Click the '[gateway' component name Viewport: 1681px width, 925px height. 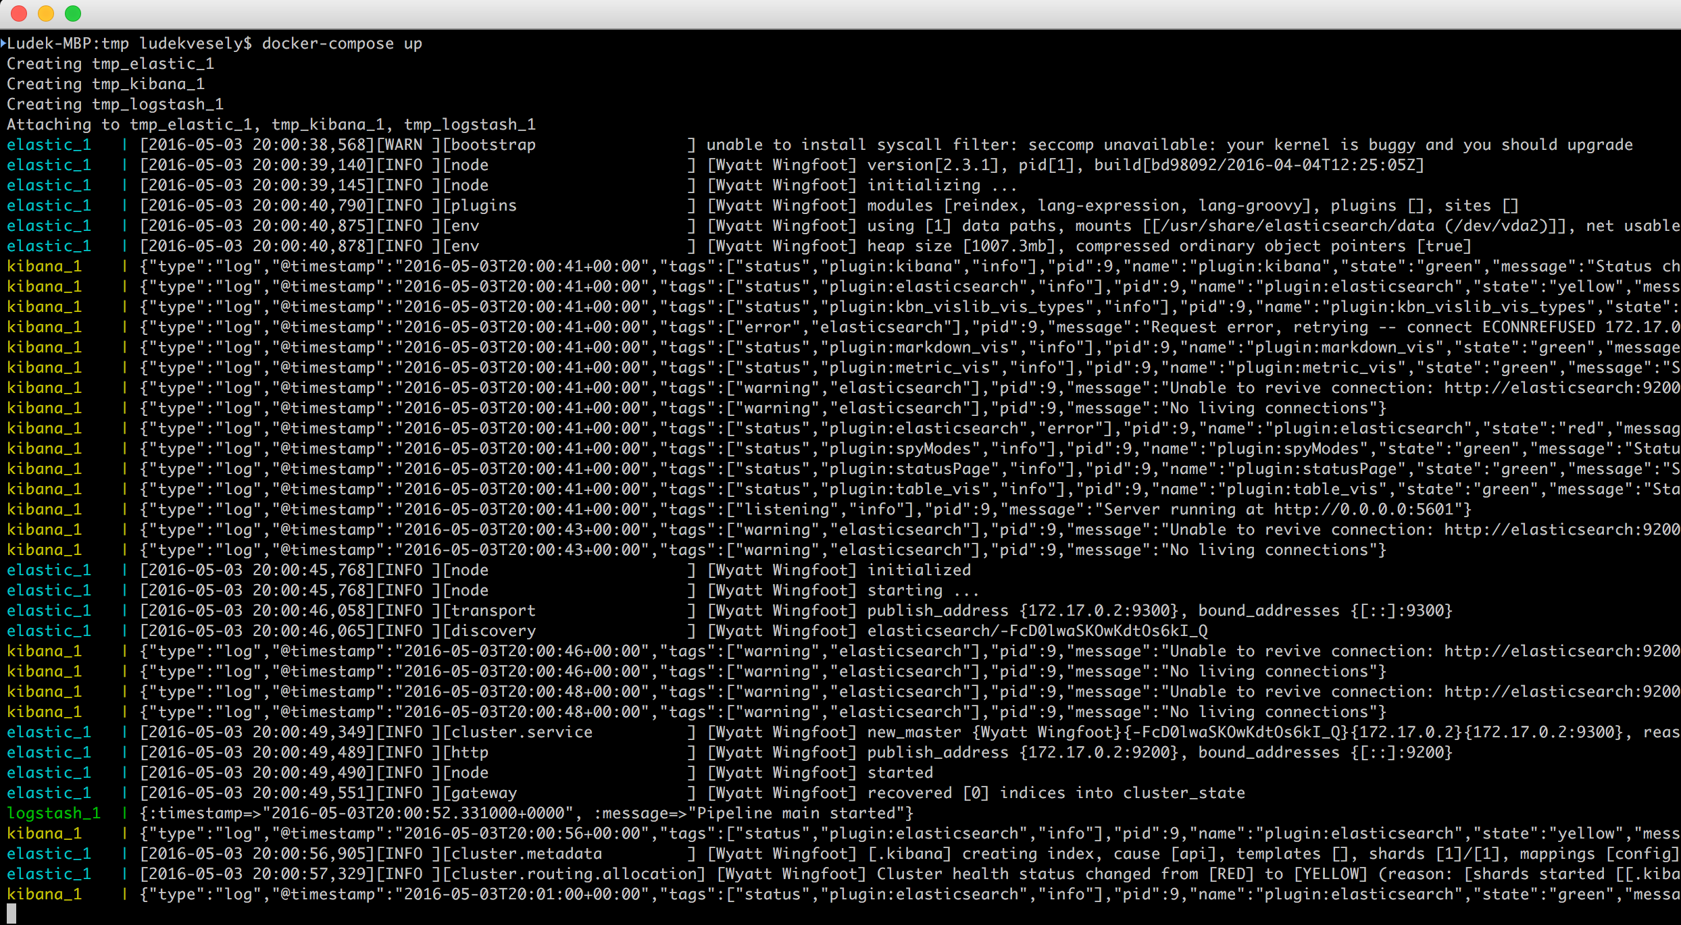(479, 793)
